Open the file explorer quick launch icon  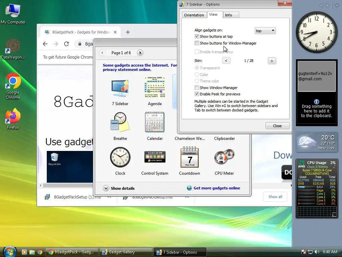32,252
